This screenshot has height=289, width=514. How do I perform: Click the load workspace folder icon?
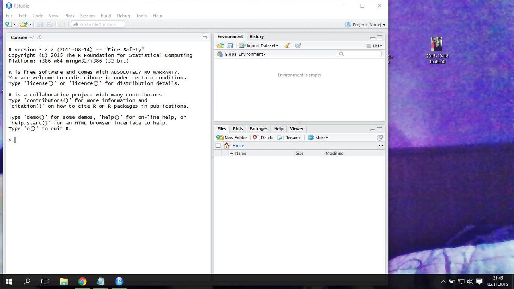pyautogui.click(x=220, y=46)
